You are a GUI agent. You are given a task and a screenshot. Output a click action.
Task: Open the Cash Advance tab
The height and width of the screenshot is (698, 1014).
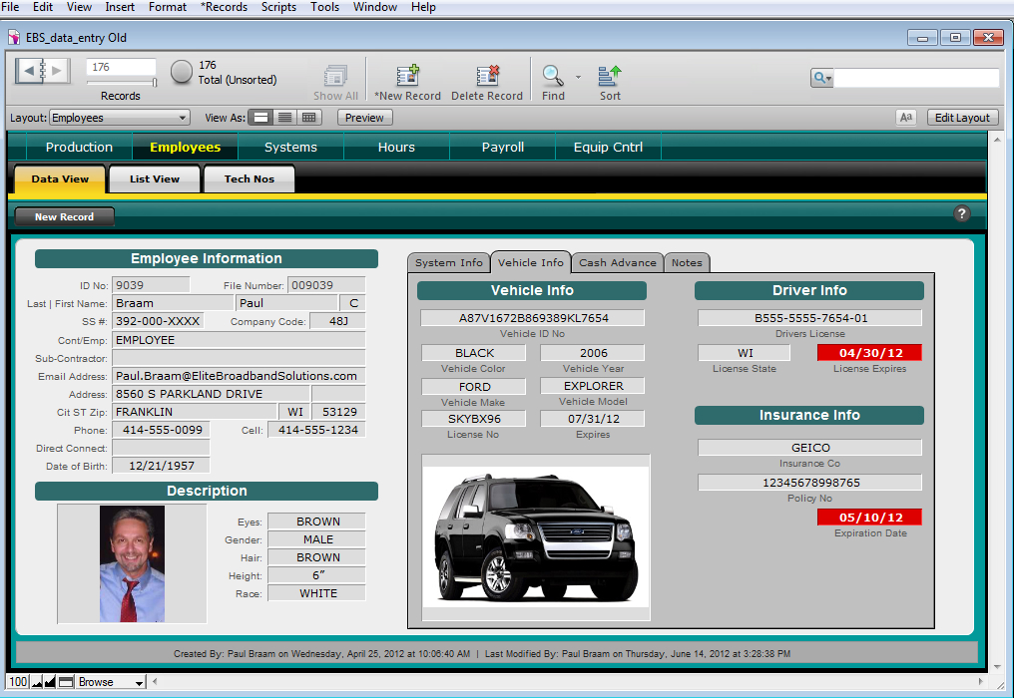[617, 263]
